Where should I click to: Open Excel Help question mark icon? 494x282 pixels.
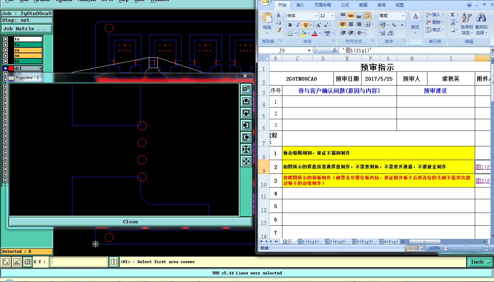click(470, 5)
